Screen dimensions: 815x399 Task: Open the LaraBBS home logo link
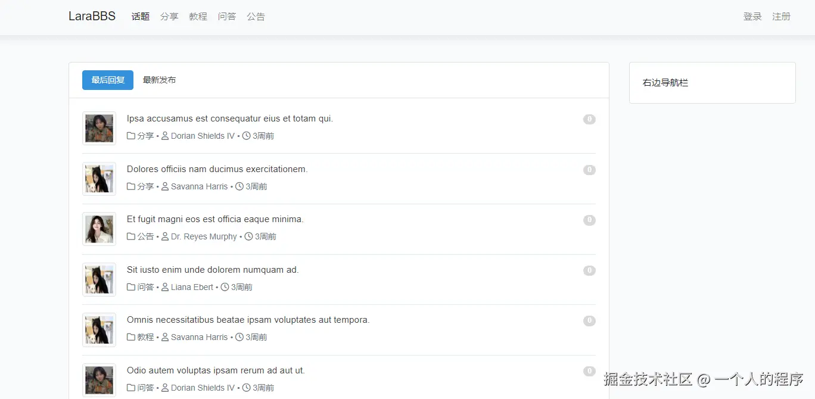[92, 16]
